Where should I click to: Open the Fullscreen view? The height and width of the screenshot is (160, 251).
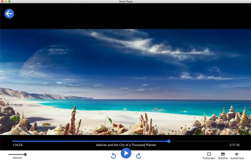tap(209, 156)
